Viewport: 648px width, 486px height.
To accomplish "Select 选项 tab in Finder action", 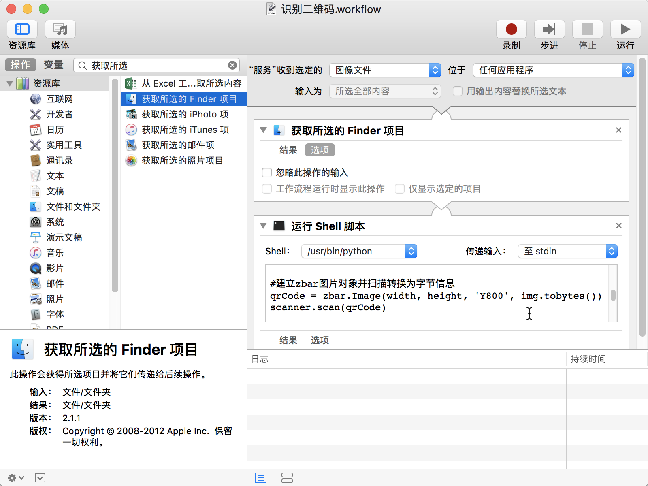I will pyautogui.click(x=320, y=150).
